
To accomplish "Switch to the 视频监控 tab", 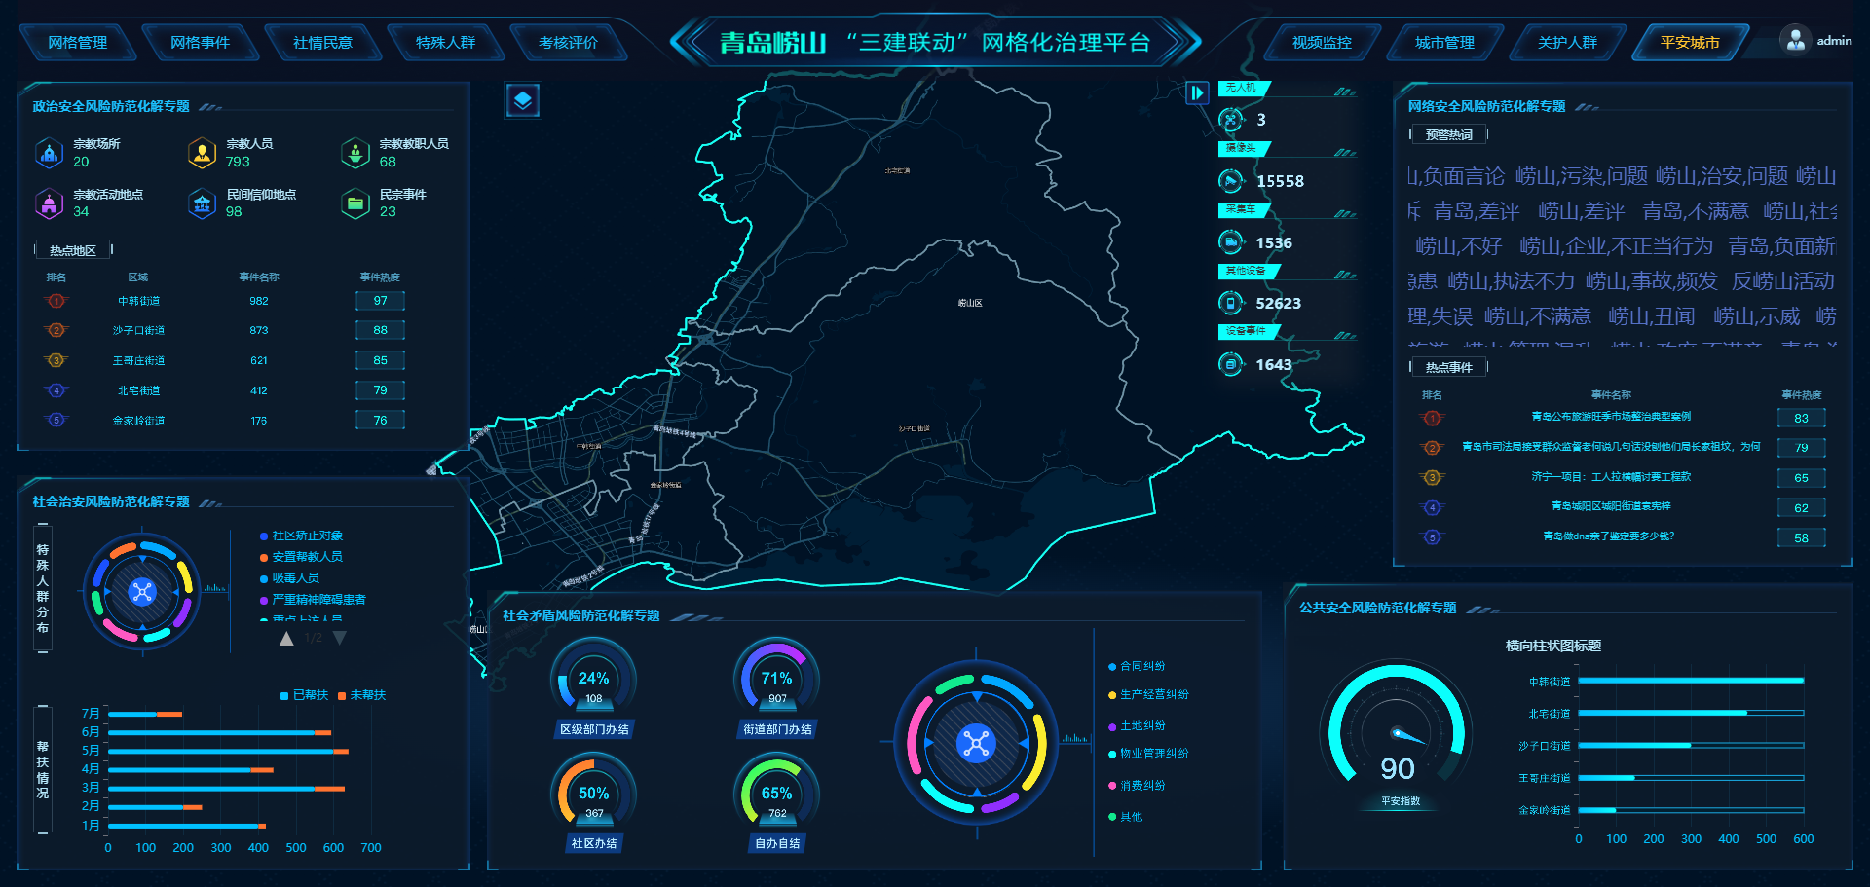I will pos(1321,43).
